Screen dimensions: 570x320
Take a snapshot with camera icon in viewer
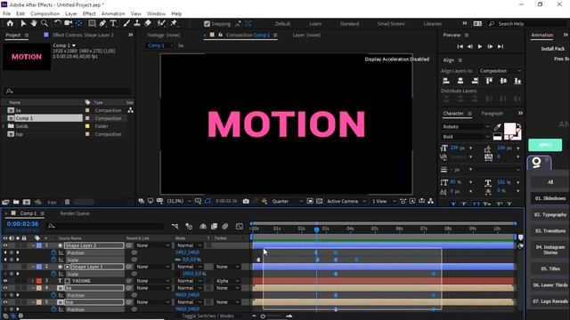[x=246, y=201]
